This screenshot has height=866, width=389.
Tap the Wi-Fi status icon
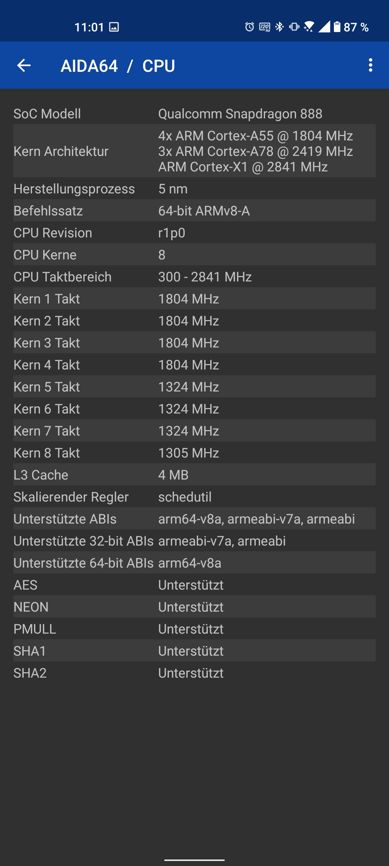click(x=309, y=27)
